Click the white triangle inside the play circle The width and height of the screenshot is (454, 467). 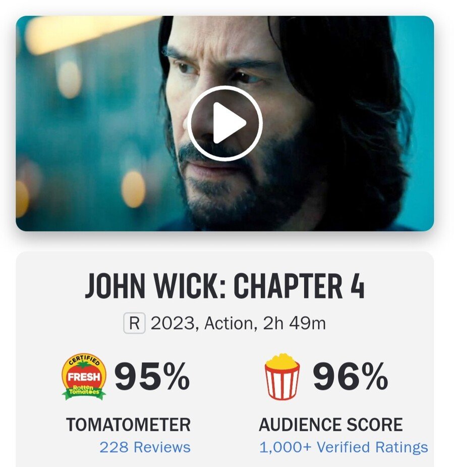point(229,123)
